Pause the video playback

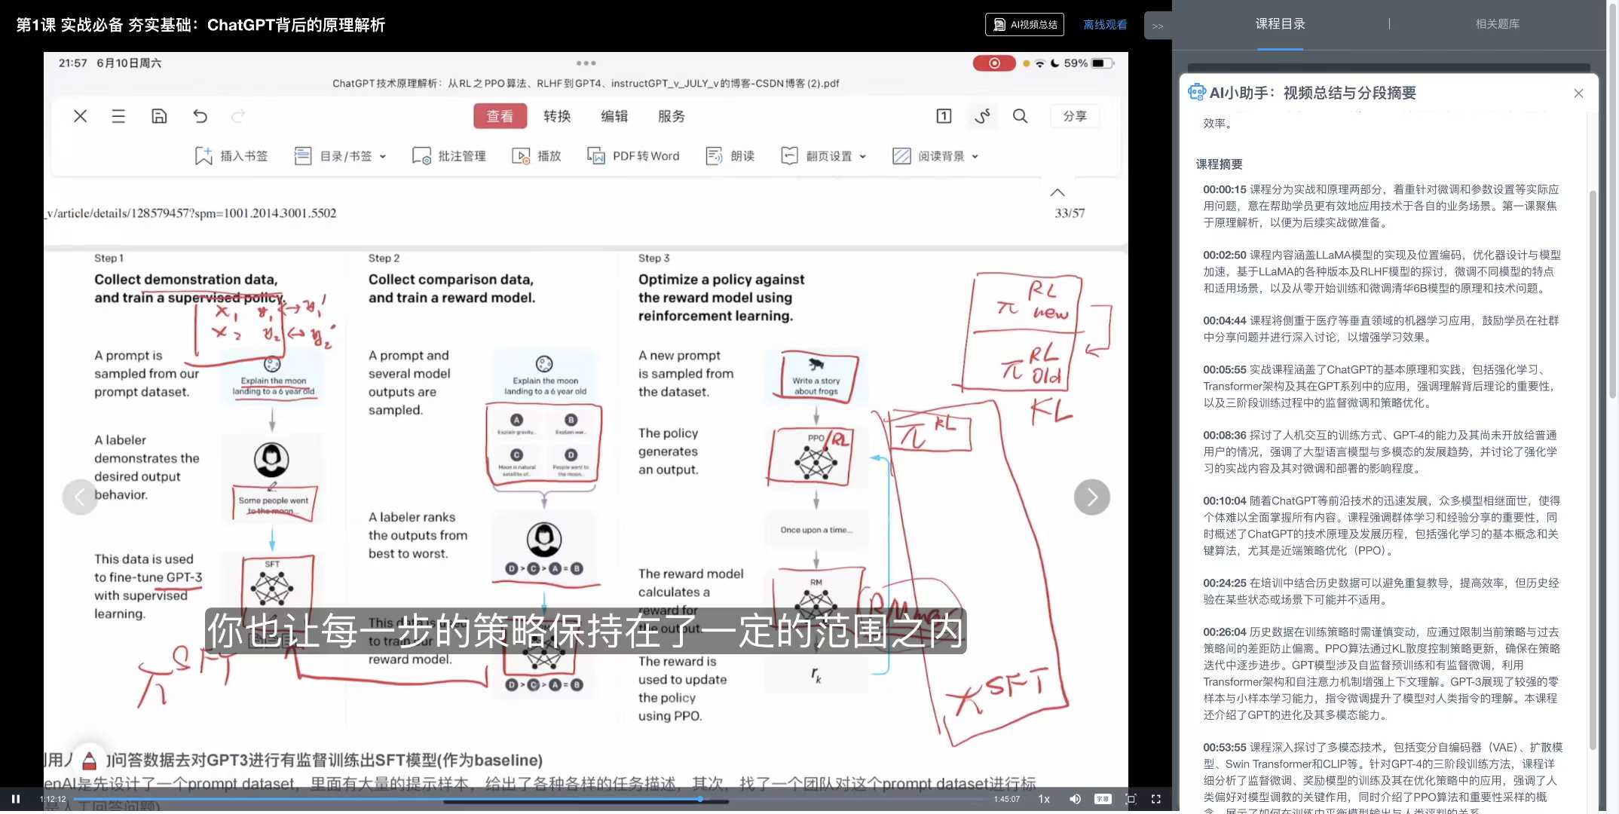(16, 799)
